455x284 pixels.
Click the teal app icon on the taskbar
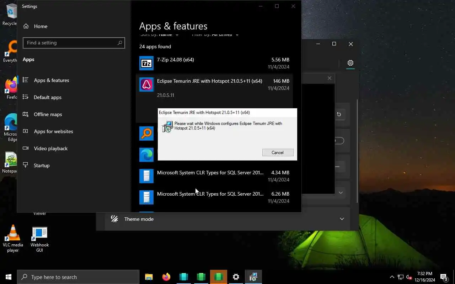click(184, 277)
